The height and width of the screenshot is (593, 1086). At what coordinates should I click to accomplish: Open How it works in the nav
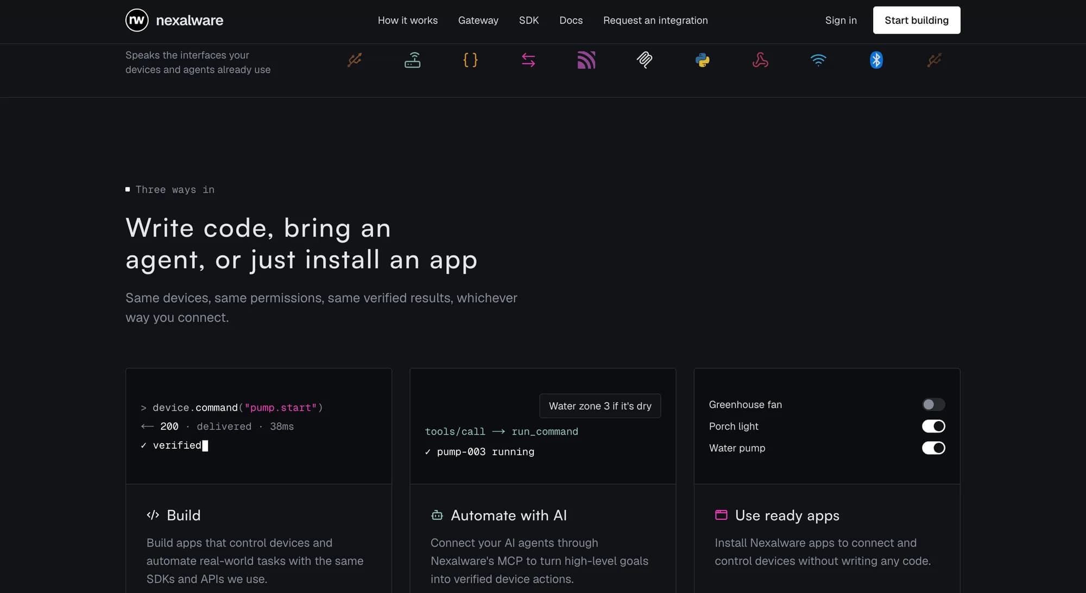[408, 20]
